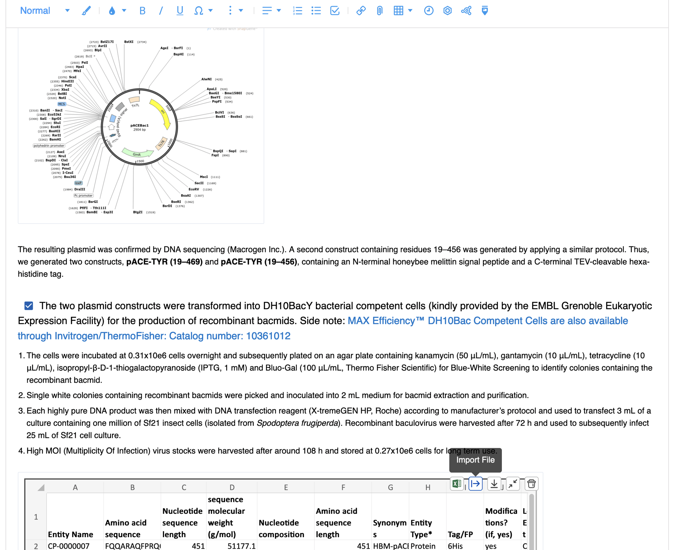Insert a hyperlink using the link icon

pos(361,10)
